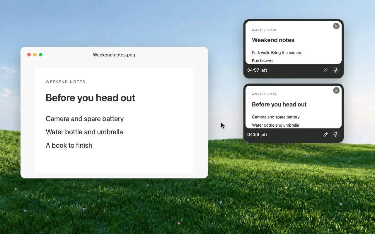Dismiss the Weekend notes screenshot card
375x234 pixels.
(336, 26)
